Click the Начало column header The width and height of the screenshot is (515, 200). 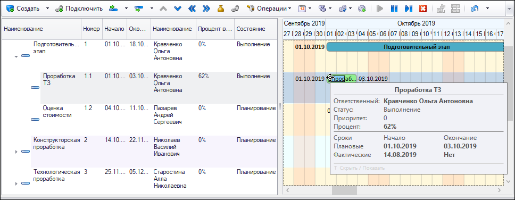pyautogui.click(x=114, y=29)
